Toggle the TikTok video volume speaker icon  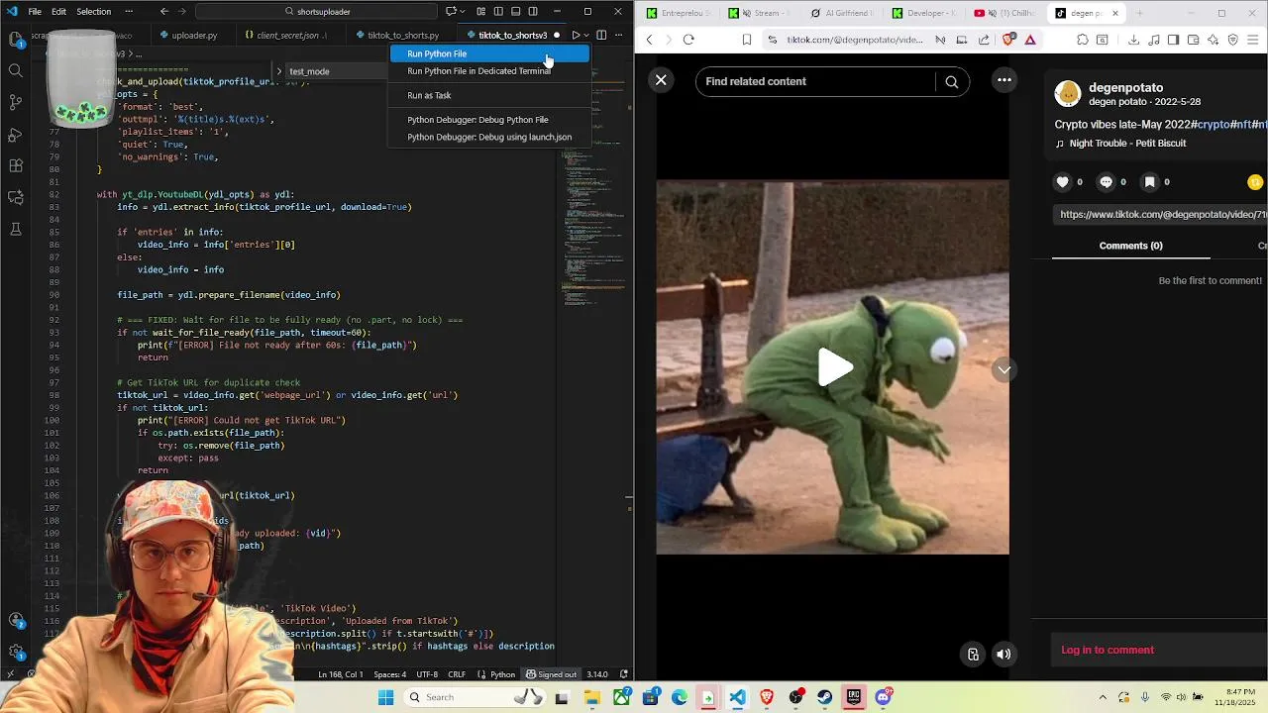click(1004, 654)
